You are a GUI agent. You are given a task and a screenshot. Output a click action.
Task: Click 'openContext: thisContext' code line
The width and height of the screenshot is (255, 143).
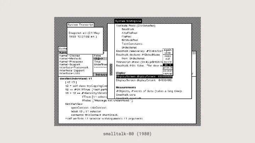89,108
